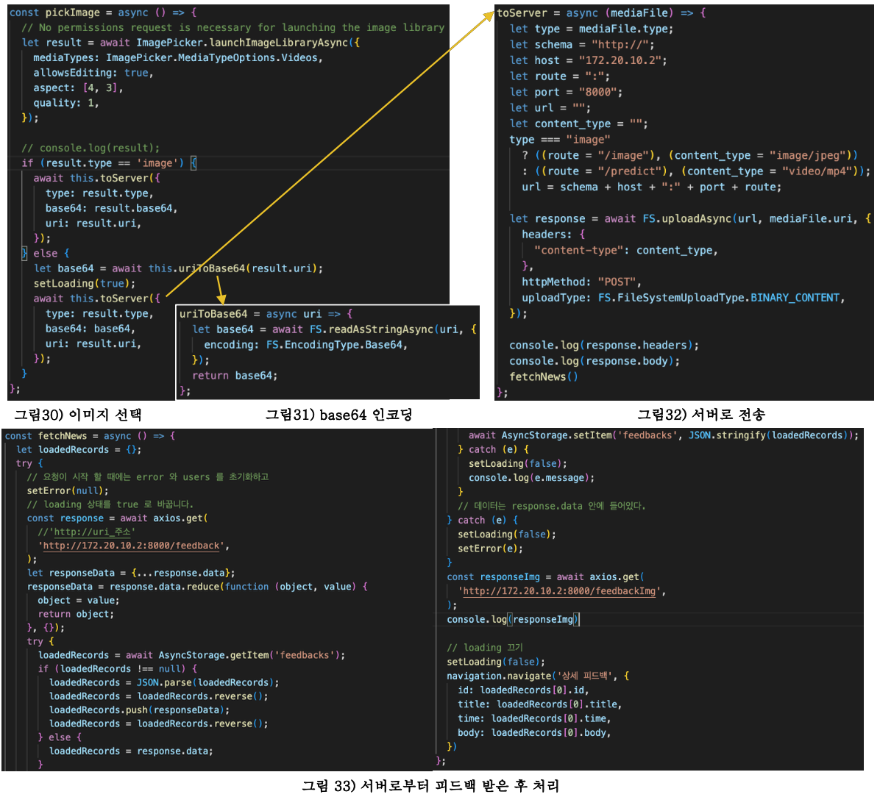Click the 'let host = "172.20.10.2";' line

tap(588, 60)
